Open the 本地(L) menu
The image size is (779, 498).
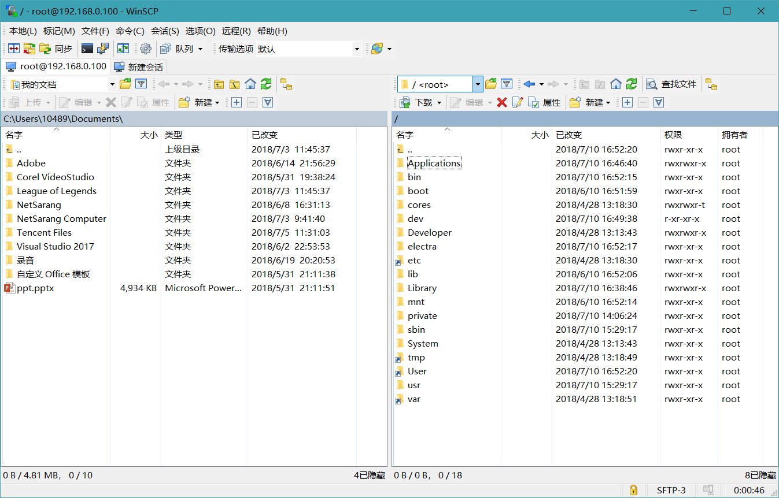(x=23, y=31)
